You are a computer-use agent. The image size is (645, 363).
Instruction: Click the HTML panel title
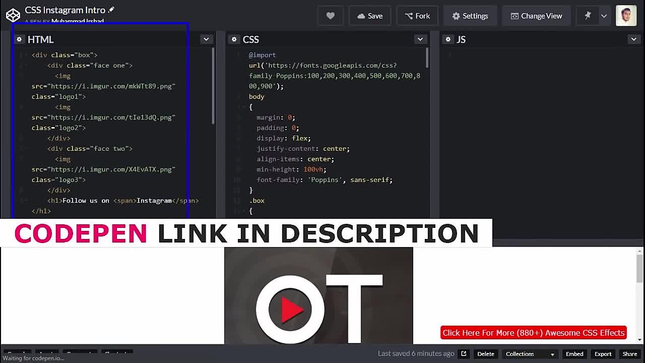tap(41, 39)
